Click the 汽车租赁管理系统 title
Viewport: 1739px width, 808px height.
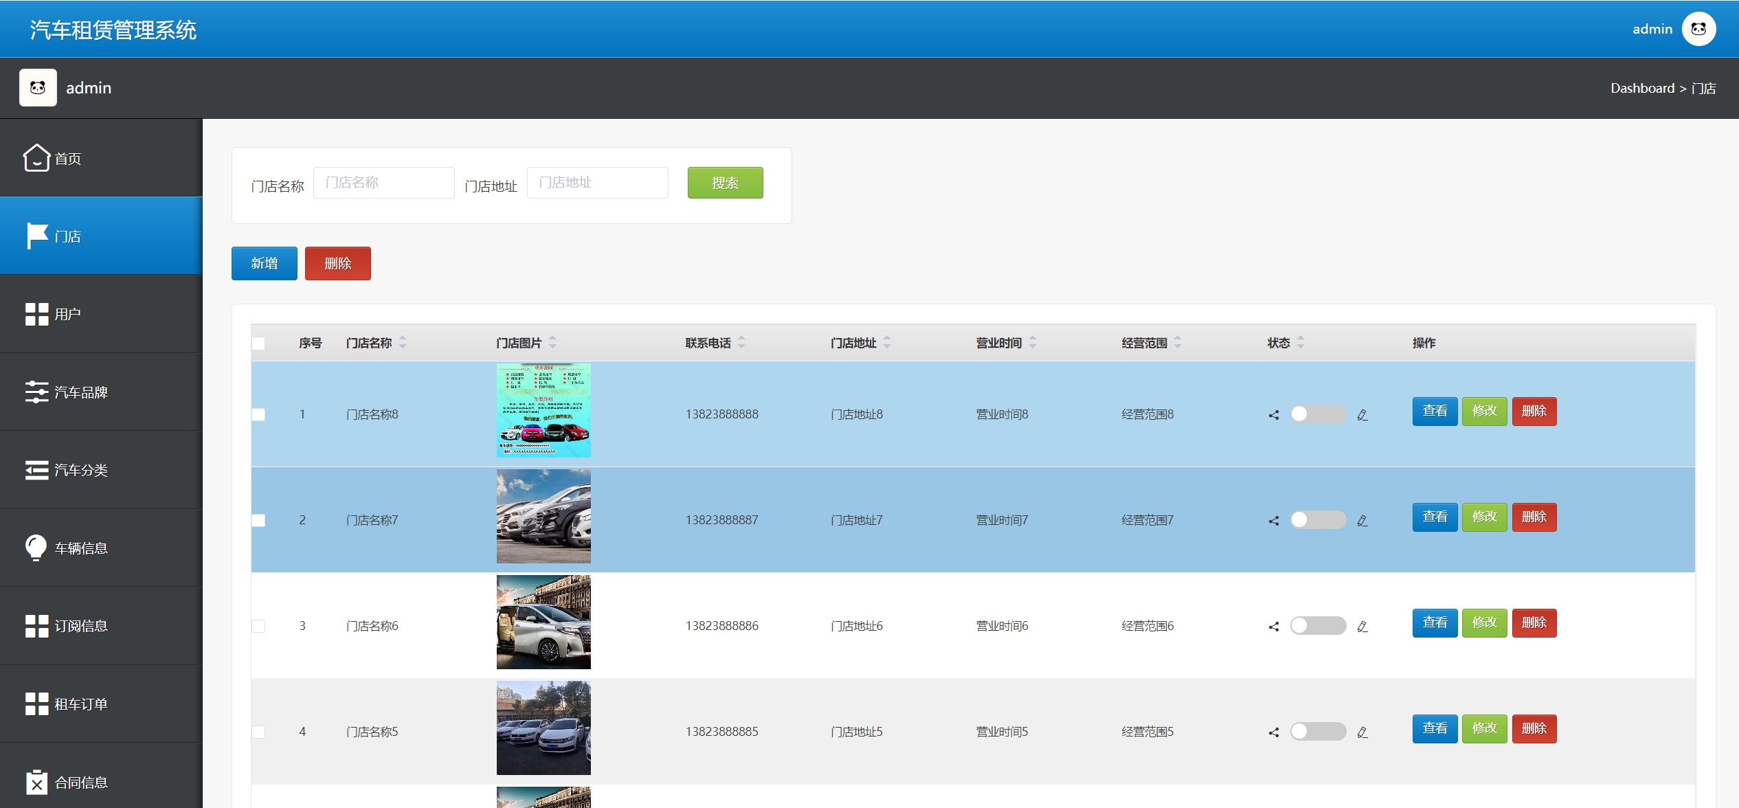113,30
